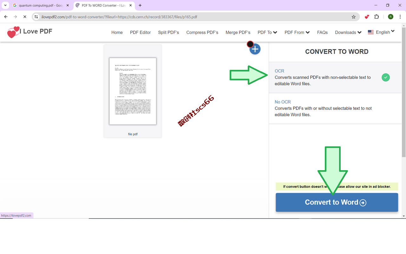
Task: Open the tab search dropdown arrow
Action: pos(5,5)
